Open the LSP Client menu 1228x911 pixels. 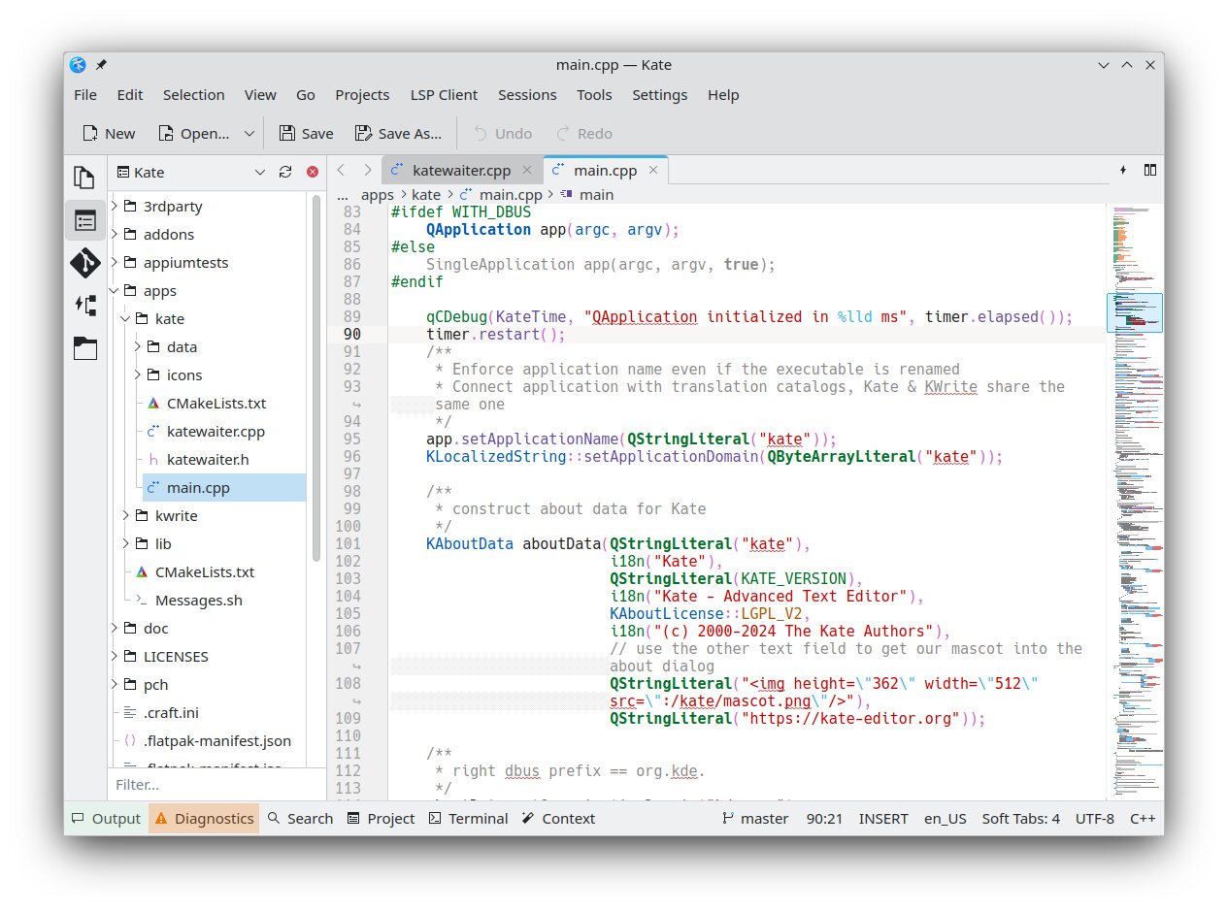click(444, 94)
